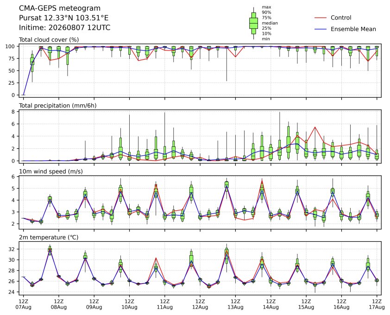Select the Control legend label
Image resolution: width=390 pixels, height=315 pixels.
tap(341, 18)
